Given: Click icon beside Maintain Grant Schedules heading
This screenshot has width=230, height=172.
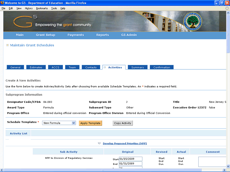Looking at the screenshot, I should tap(8, 45).
